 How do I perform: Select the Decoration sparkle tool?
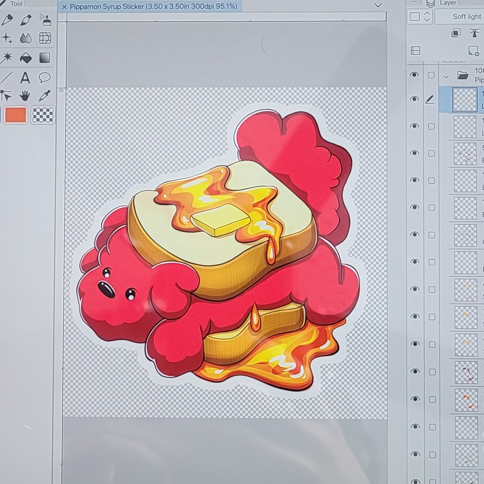point(7,38)
